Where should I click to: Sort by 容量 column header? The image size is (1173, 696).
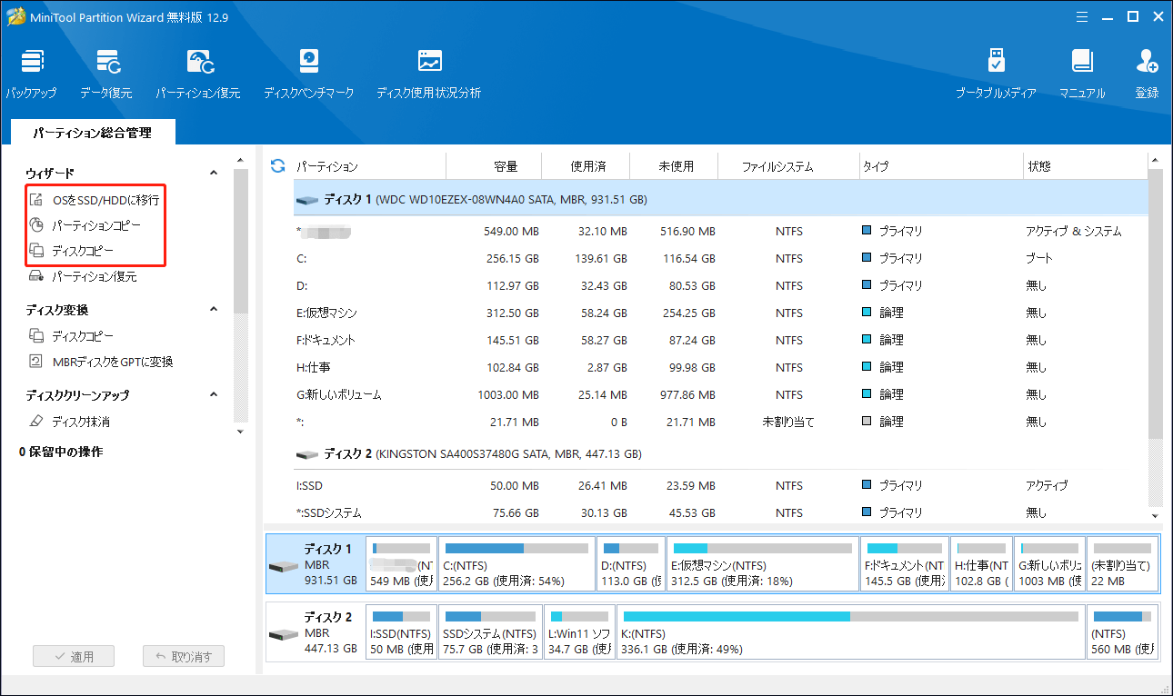pos(506,167)
